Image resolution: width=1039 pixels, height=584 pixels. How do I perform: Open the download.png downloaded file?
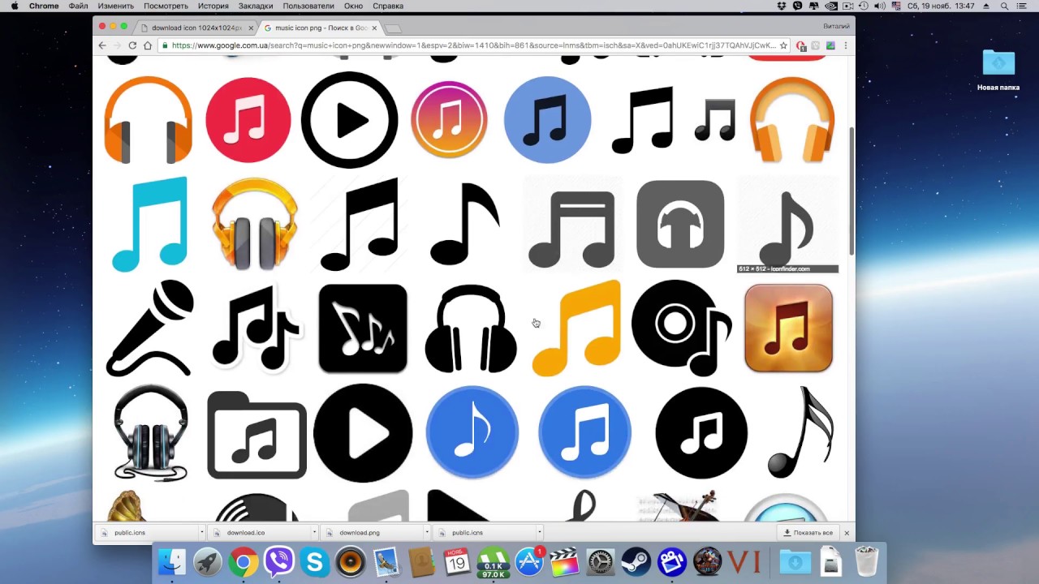click(x=372, y=533)
